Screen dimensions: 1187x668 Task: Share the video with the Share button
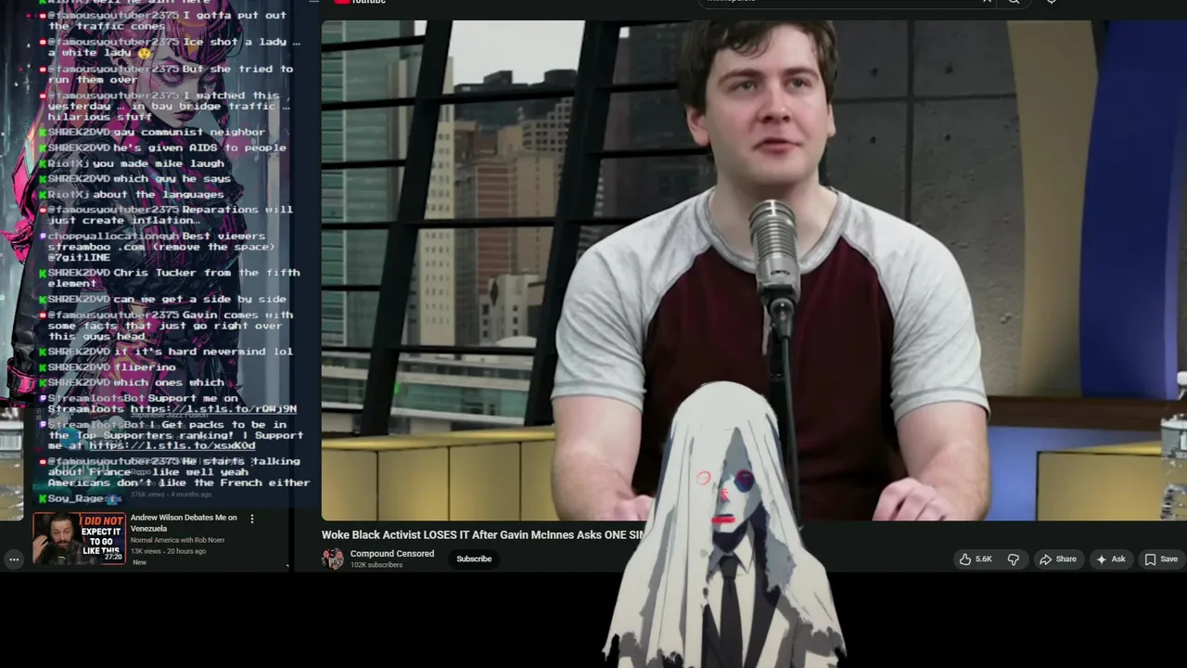[1058, 559]
